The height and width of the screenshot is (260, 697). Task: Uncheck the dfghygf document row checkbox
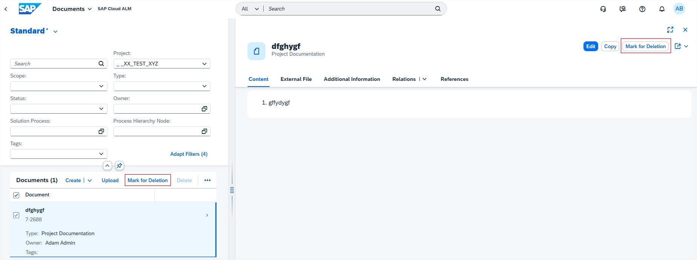pyautogui.click(x=16, y=215)
